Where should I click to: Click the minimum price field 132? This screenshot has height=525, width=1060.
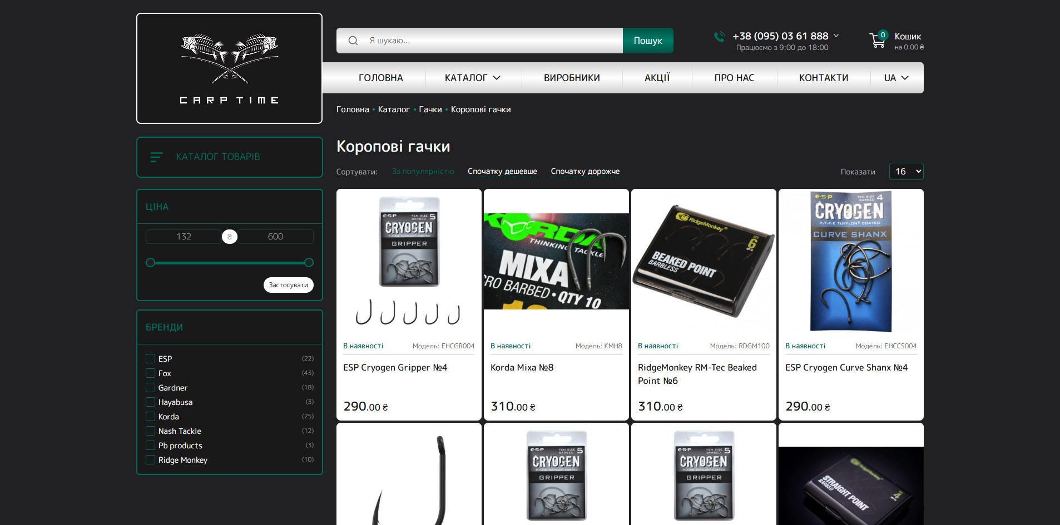[184, 237]
